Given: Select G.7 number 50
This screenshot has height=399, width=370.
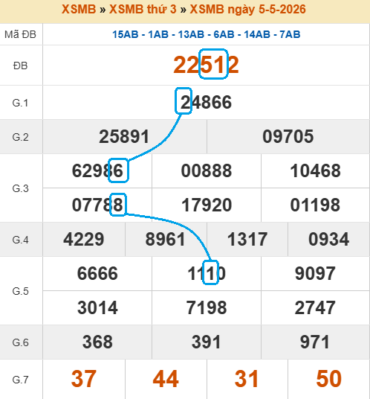Looking at the screenshot, I should click(328, 379).
